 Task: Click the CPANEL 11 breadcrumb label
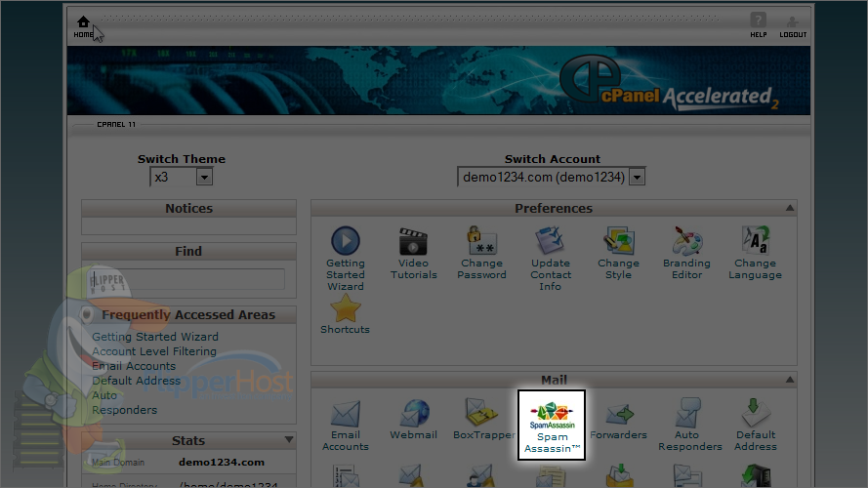(116, 125)
